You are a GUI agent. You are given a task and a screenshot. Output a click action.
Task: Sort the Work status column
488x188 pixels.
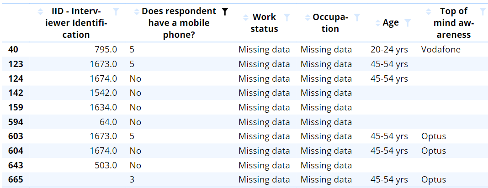coord(245,17)
